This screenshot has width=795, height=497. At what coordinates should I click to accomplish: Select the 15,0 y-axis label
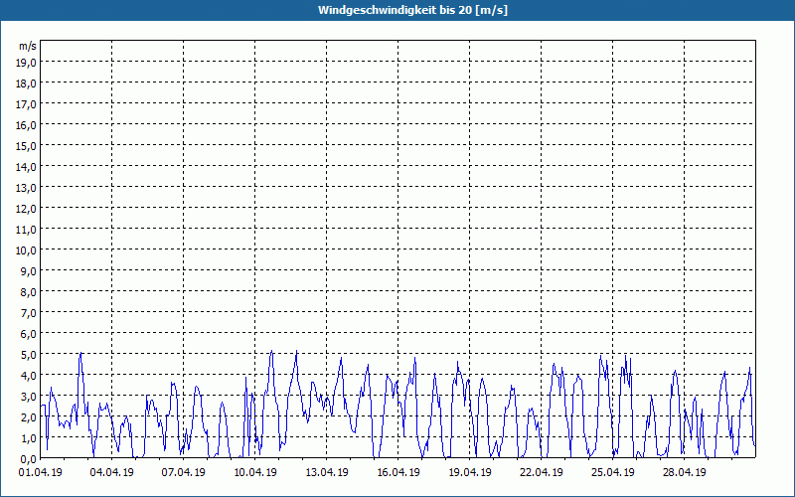tap(27, 145)
